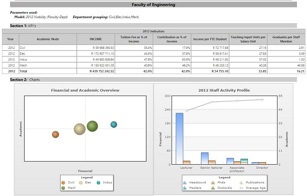
Task: Select the teal Indus bubble in the chart
Action: (114, 124)
